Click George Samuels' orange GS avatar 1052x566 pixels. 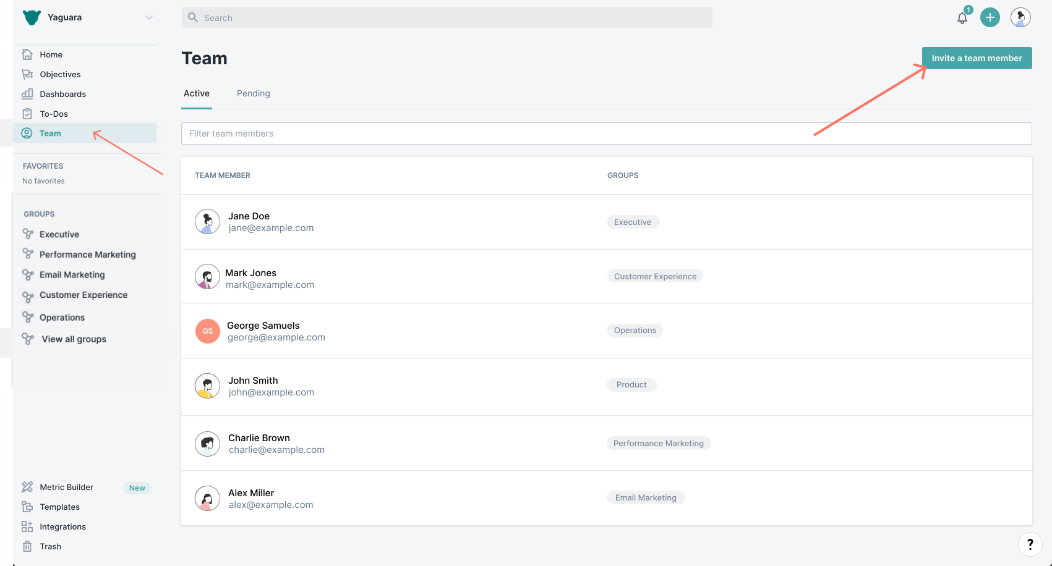point(208,331)
